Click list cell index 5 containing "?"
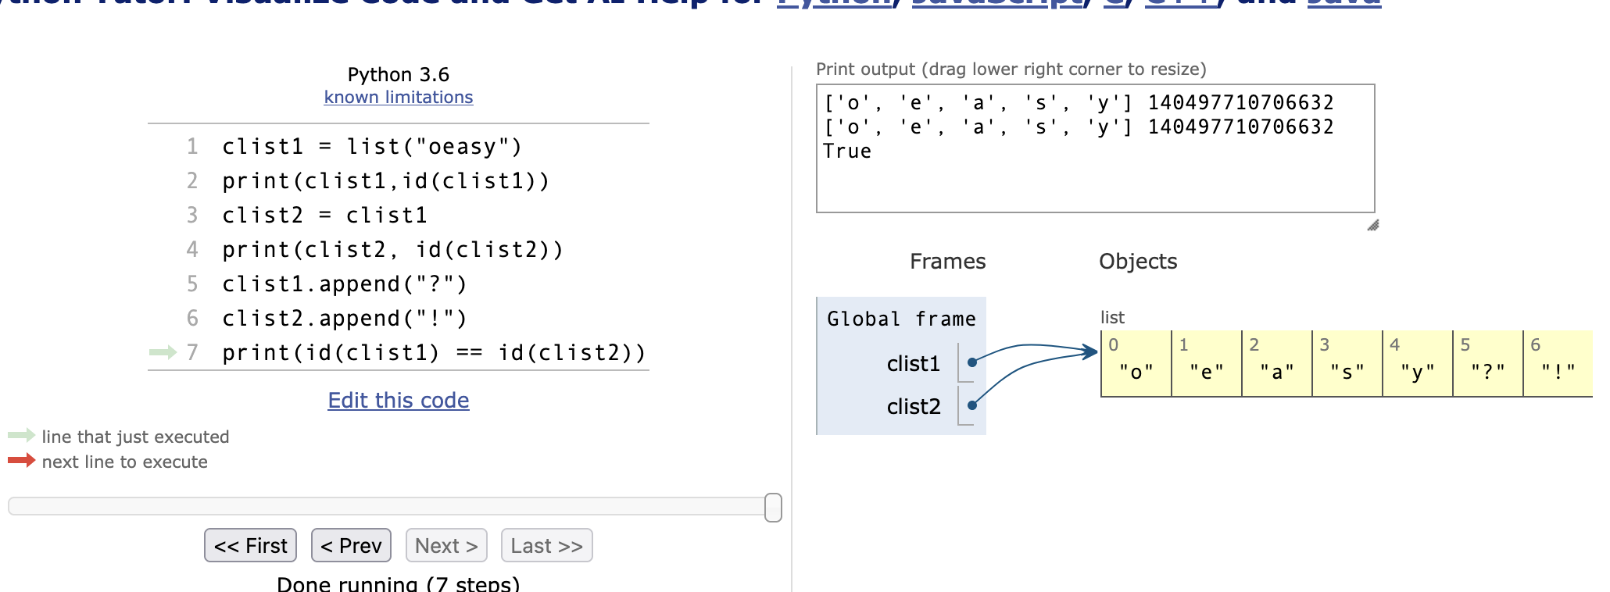 click(x=1488, y=364)
